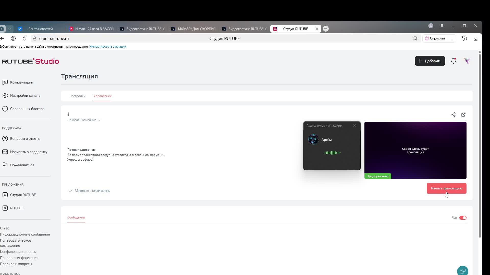Open Правовая информация footer link
Viewport: 490px width, 275px height.
coord(19,258)
